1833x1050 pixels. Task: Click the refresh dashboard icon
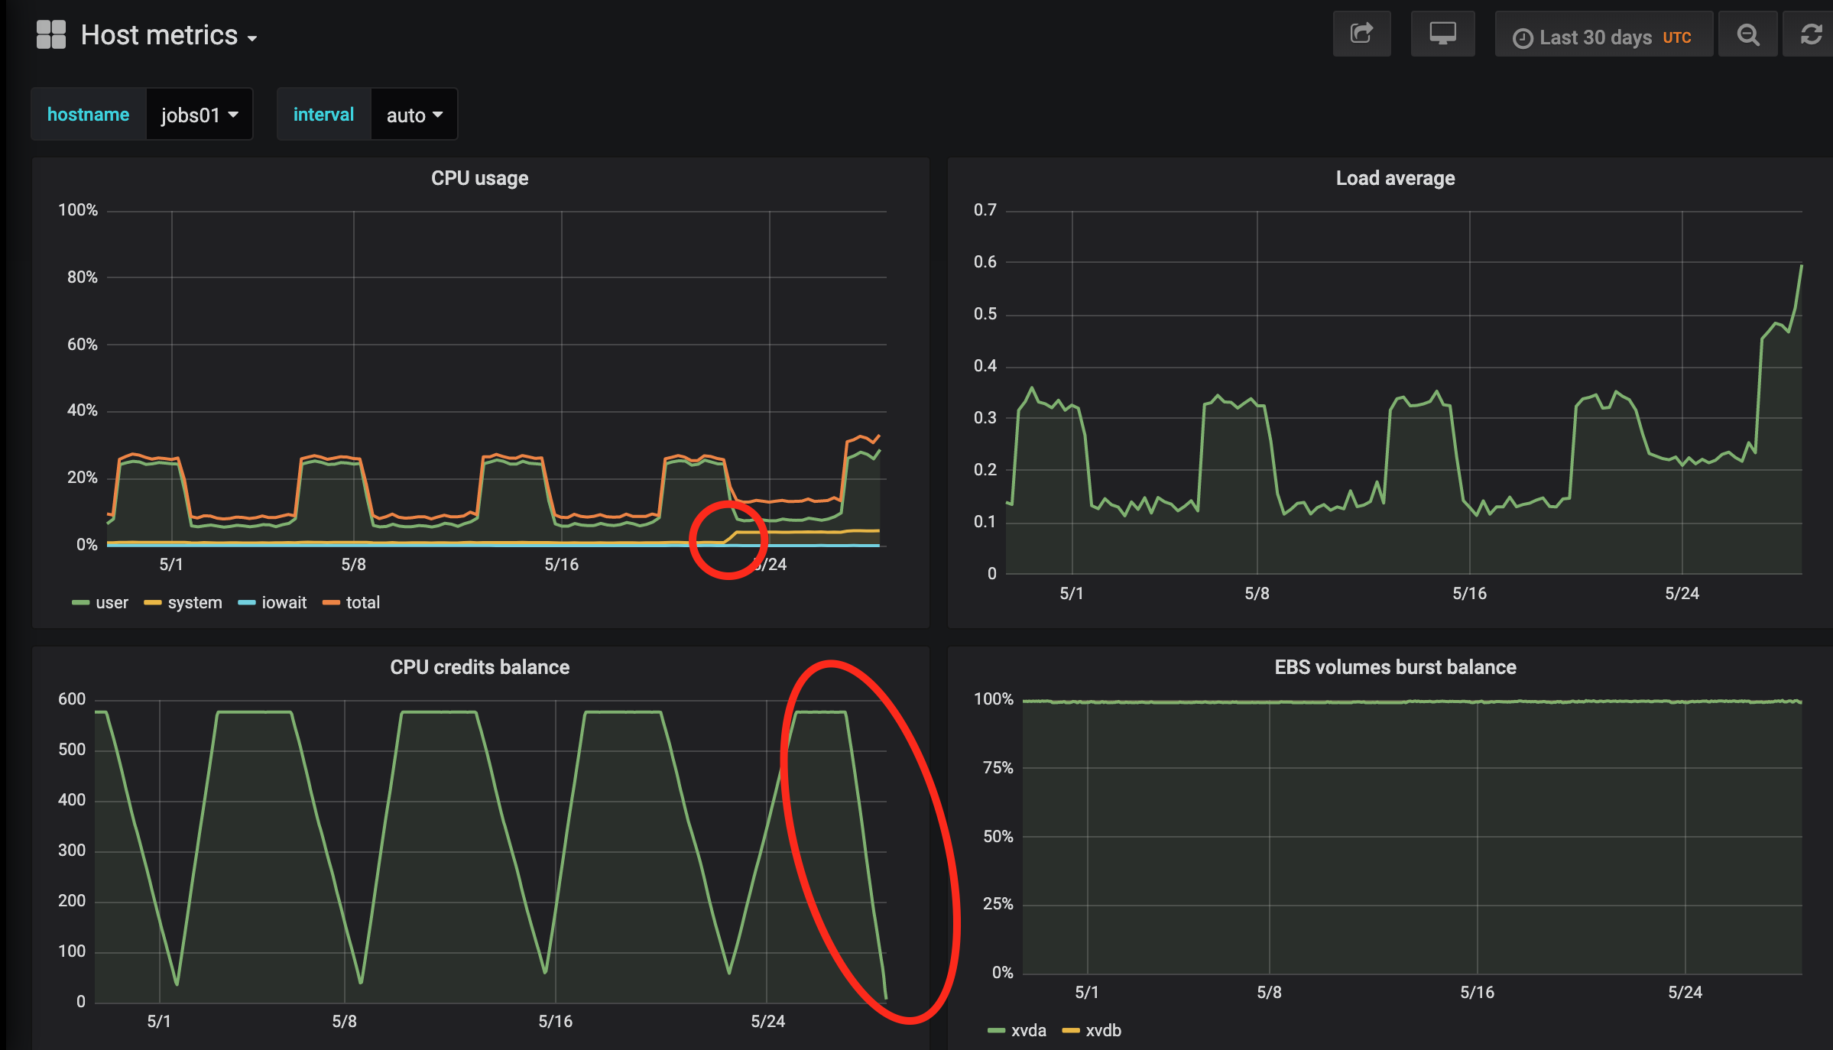tap(1810, 35)
